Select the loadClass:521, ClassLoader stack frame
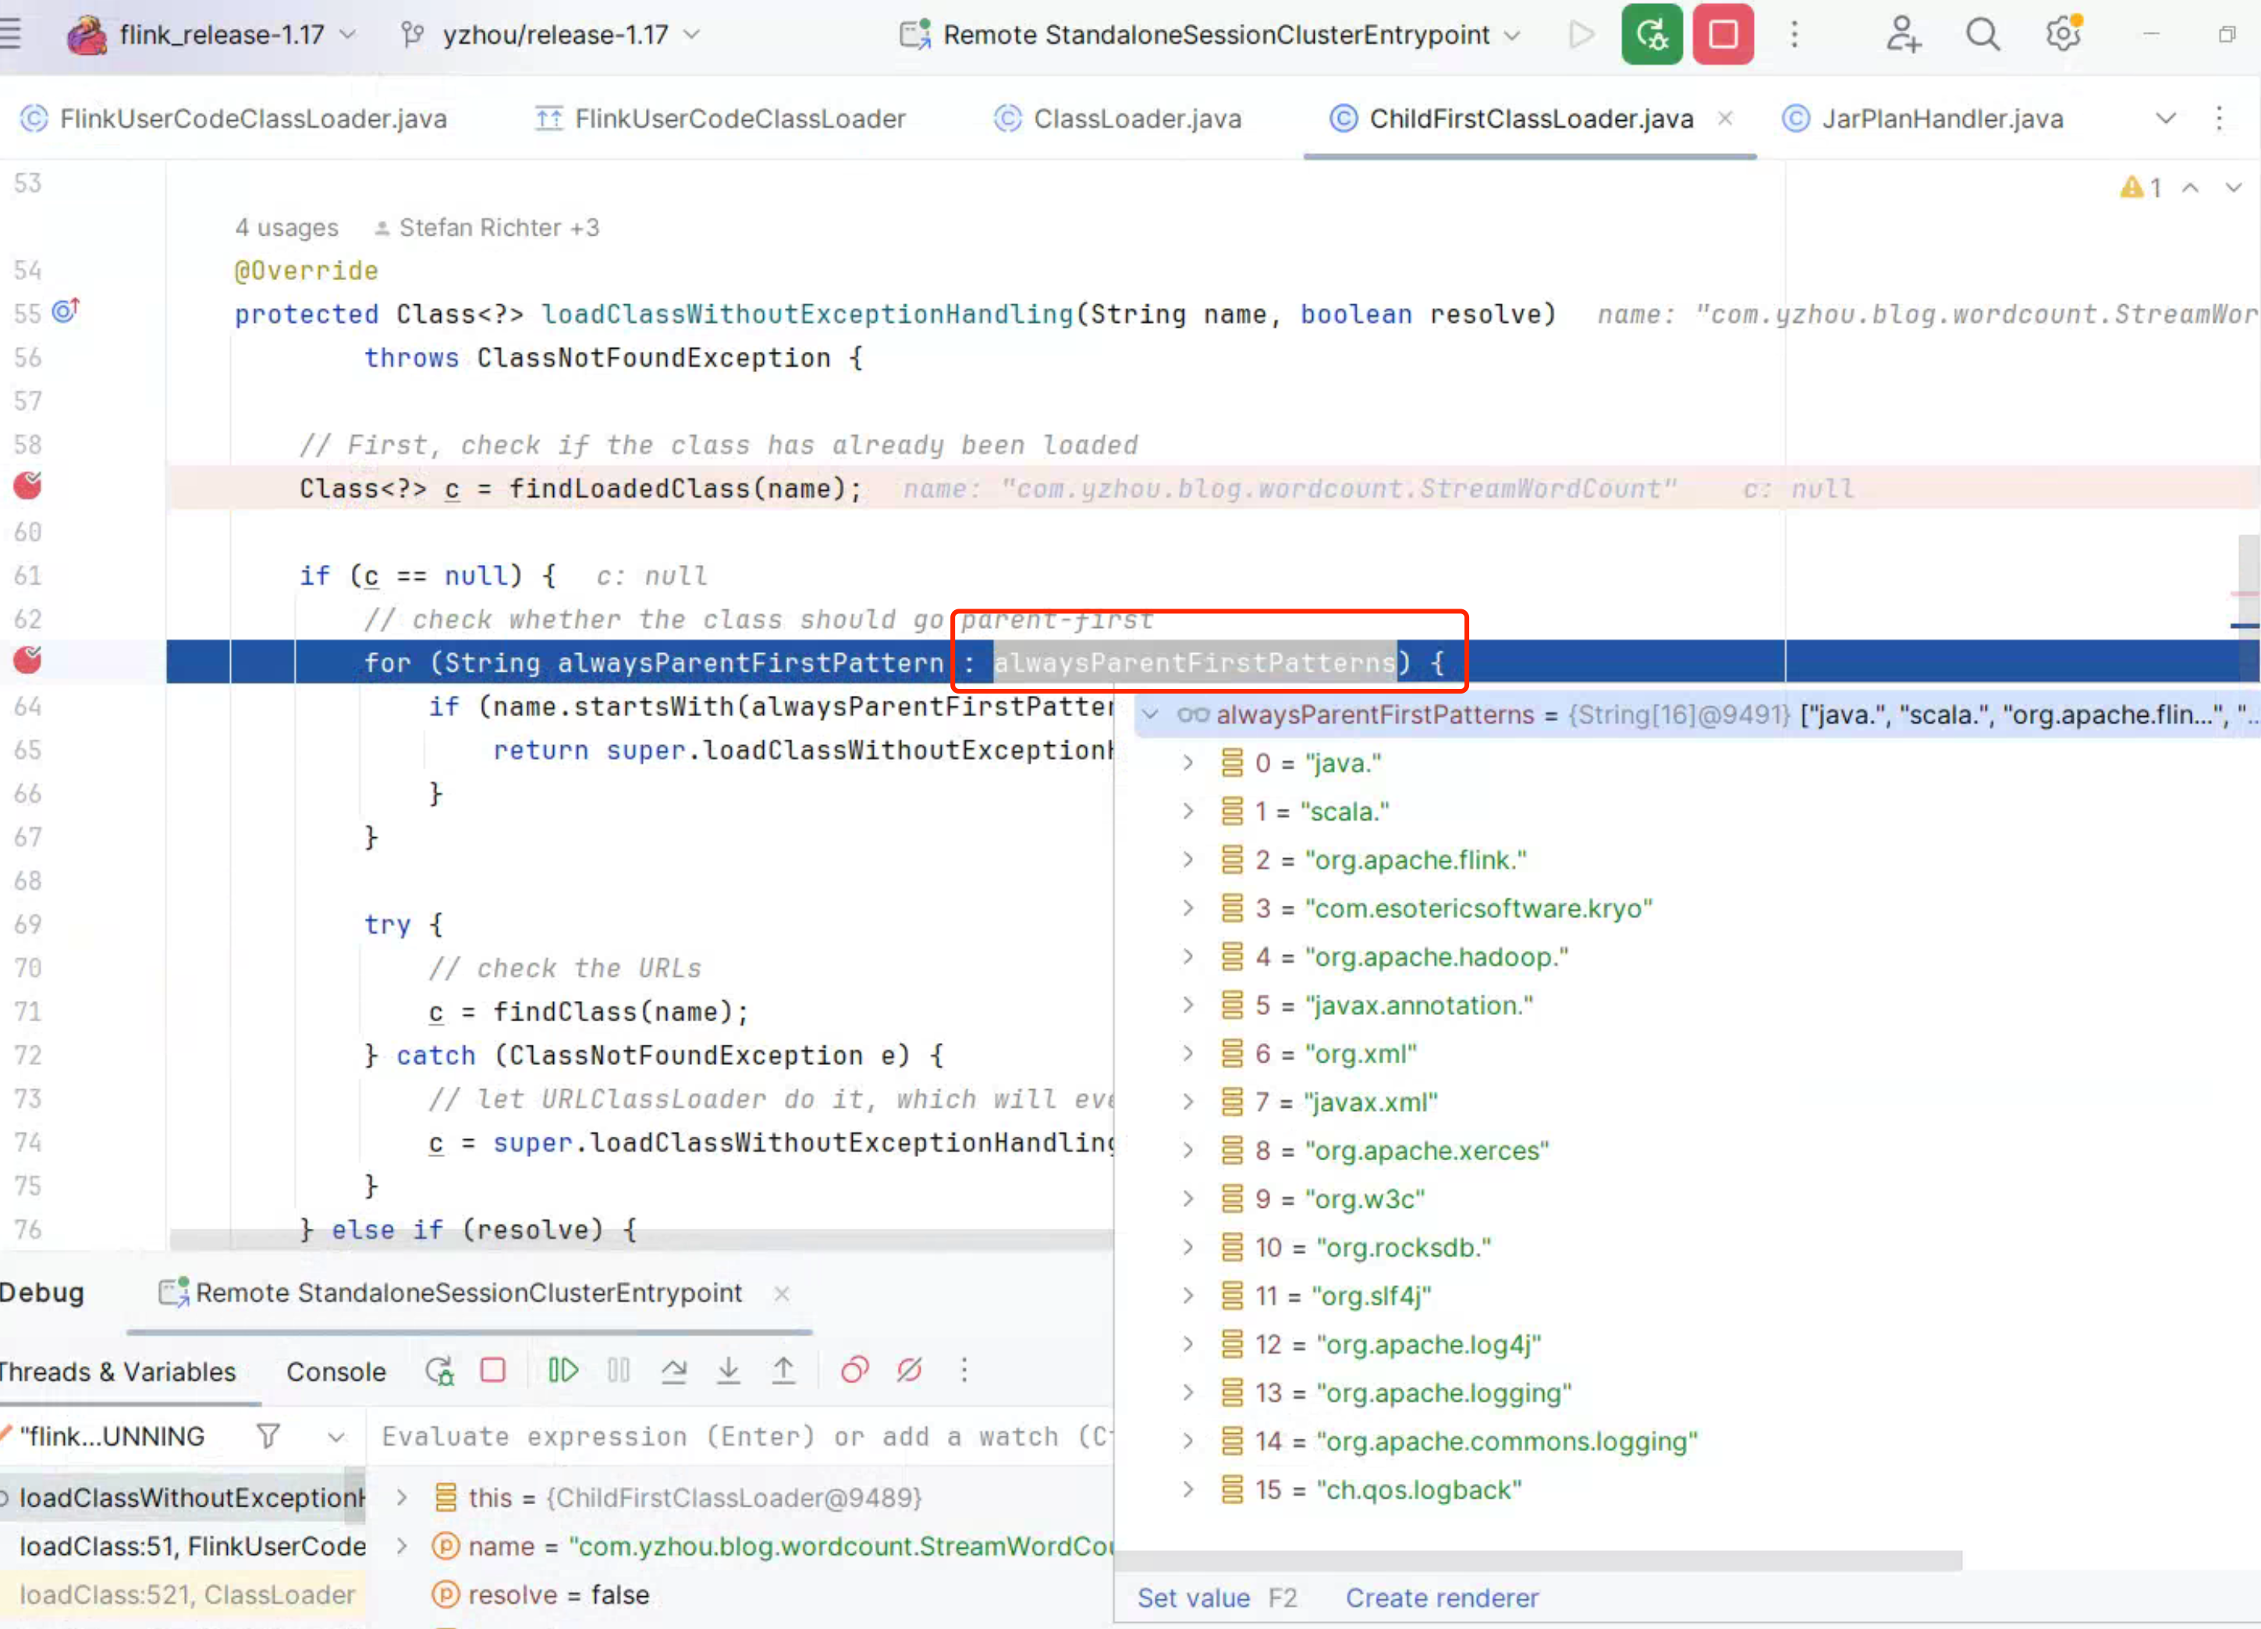2261x1629 pixels. 183,1595
